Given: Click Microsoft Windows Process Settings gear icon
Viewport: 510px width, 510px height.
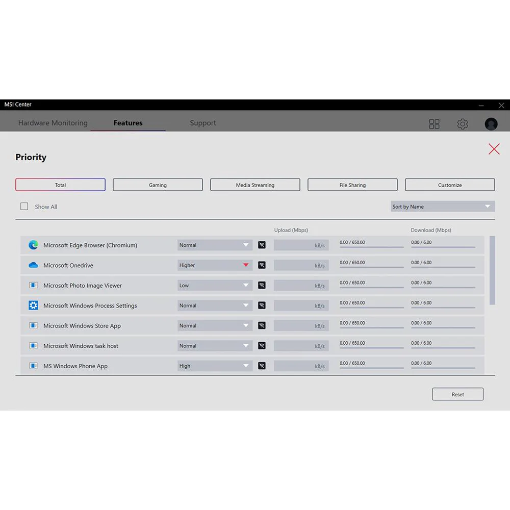Looking at the screenshot, I should coord(33,305).
